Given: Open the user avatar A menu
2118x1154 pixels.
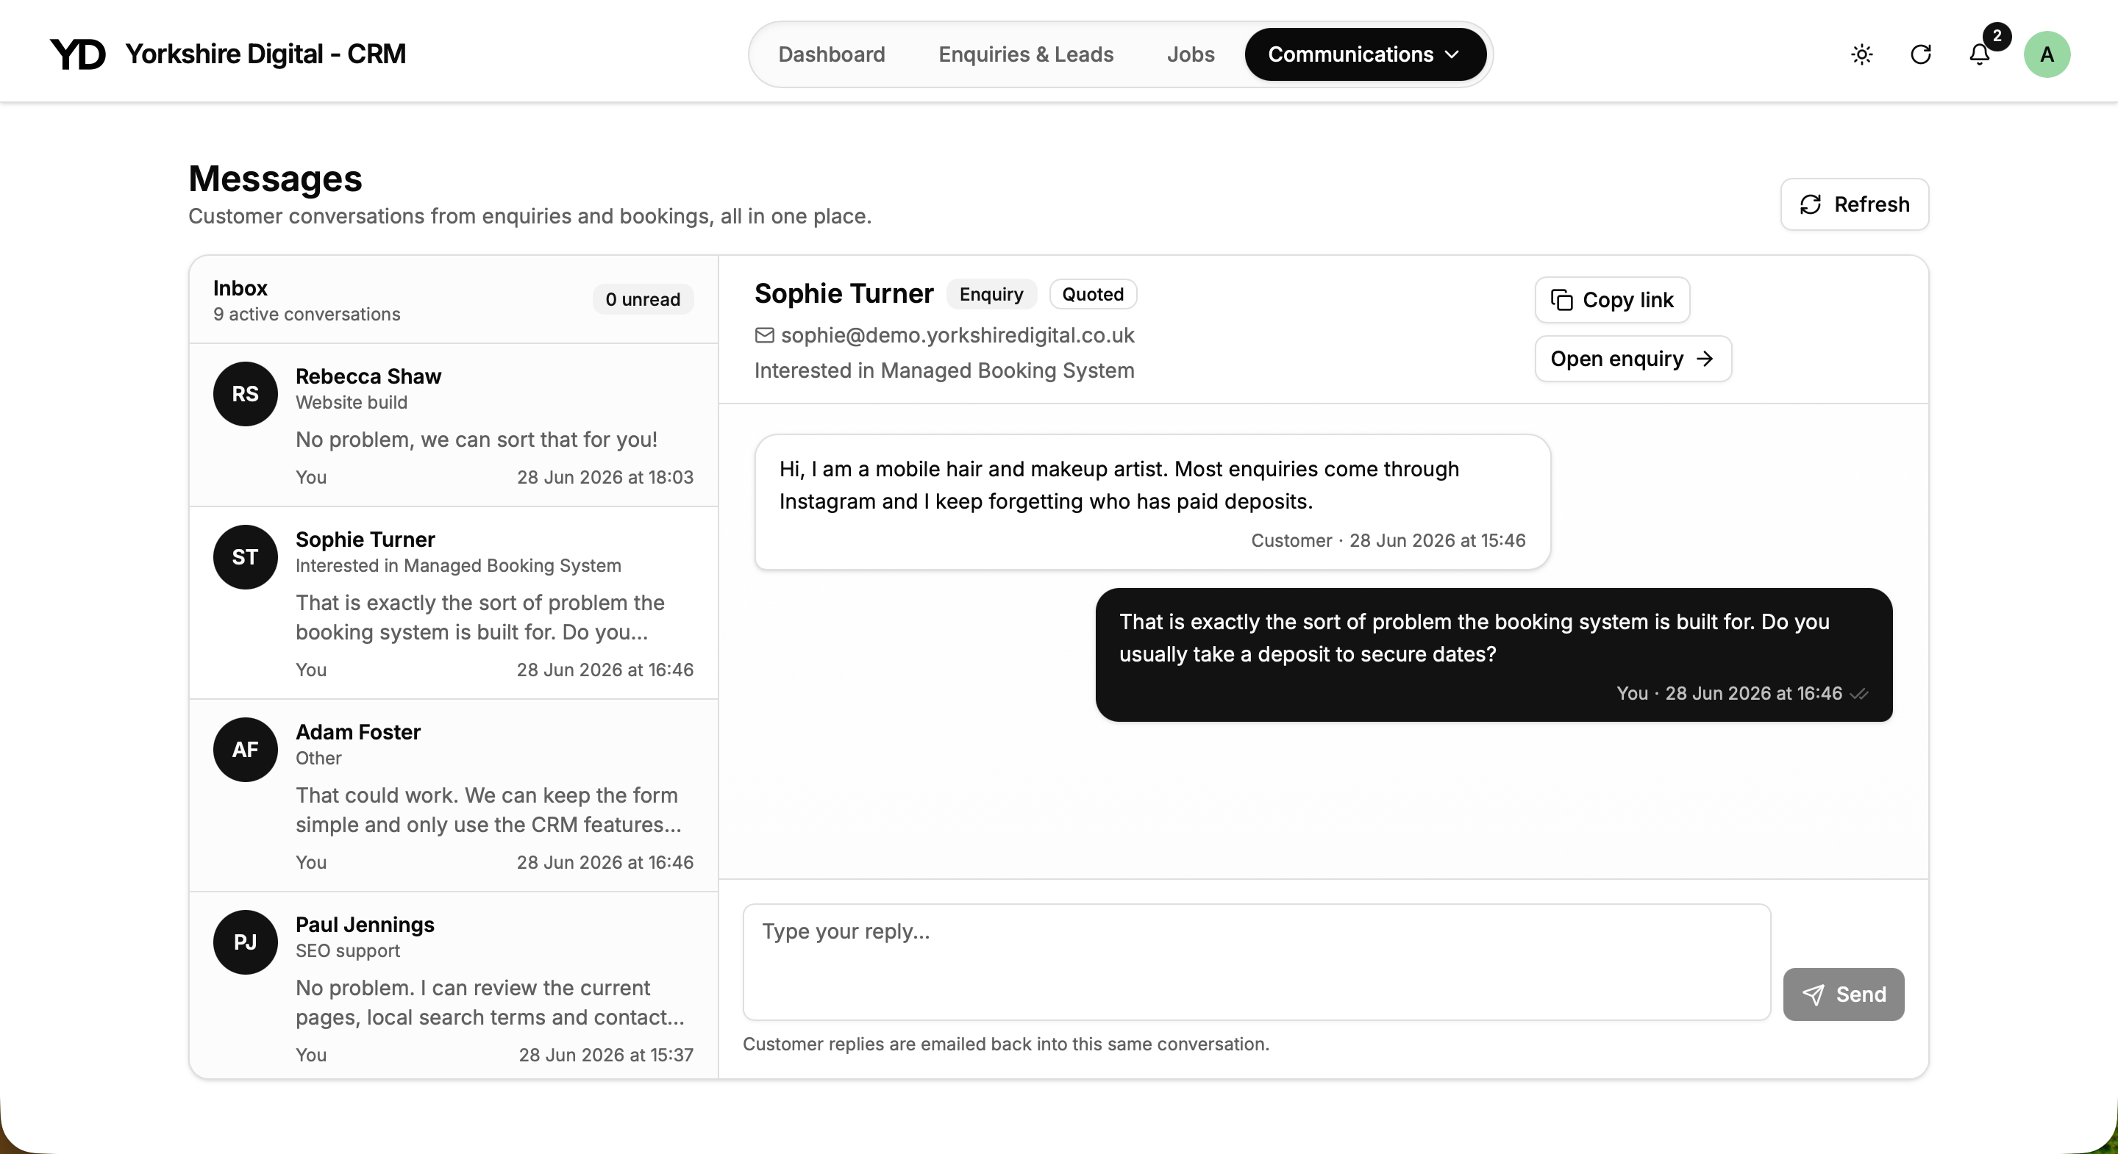Looking at the screenshot, I should click(x=2047, y=54).
